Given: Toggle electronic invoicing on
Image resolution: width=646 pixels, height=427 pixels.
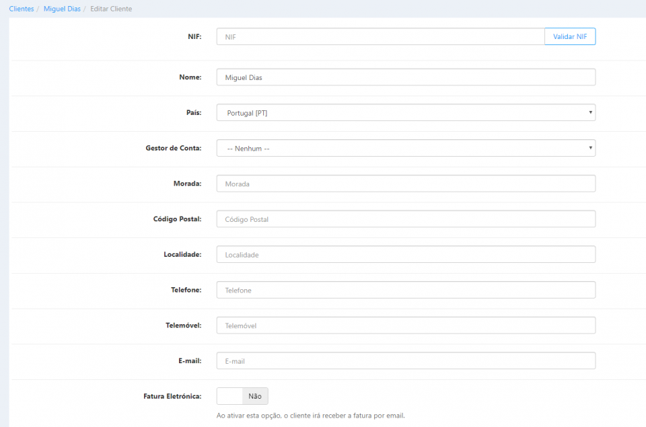Looking at the screenshot, I should [228, 396].
